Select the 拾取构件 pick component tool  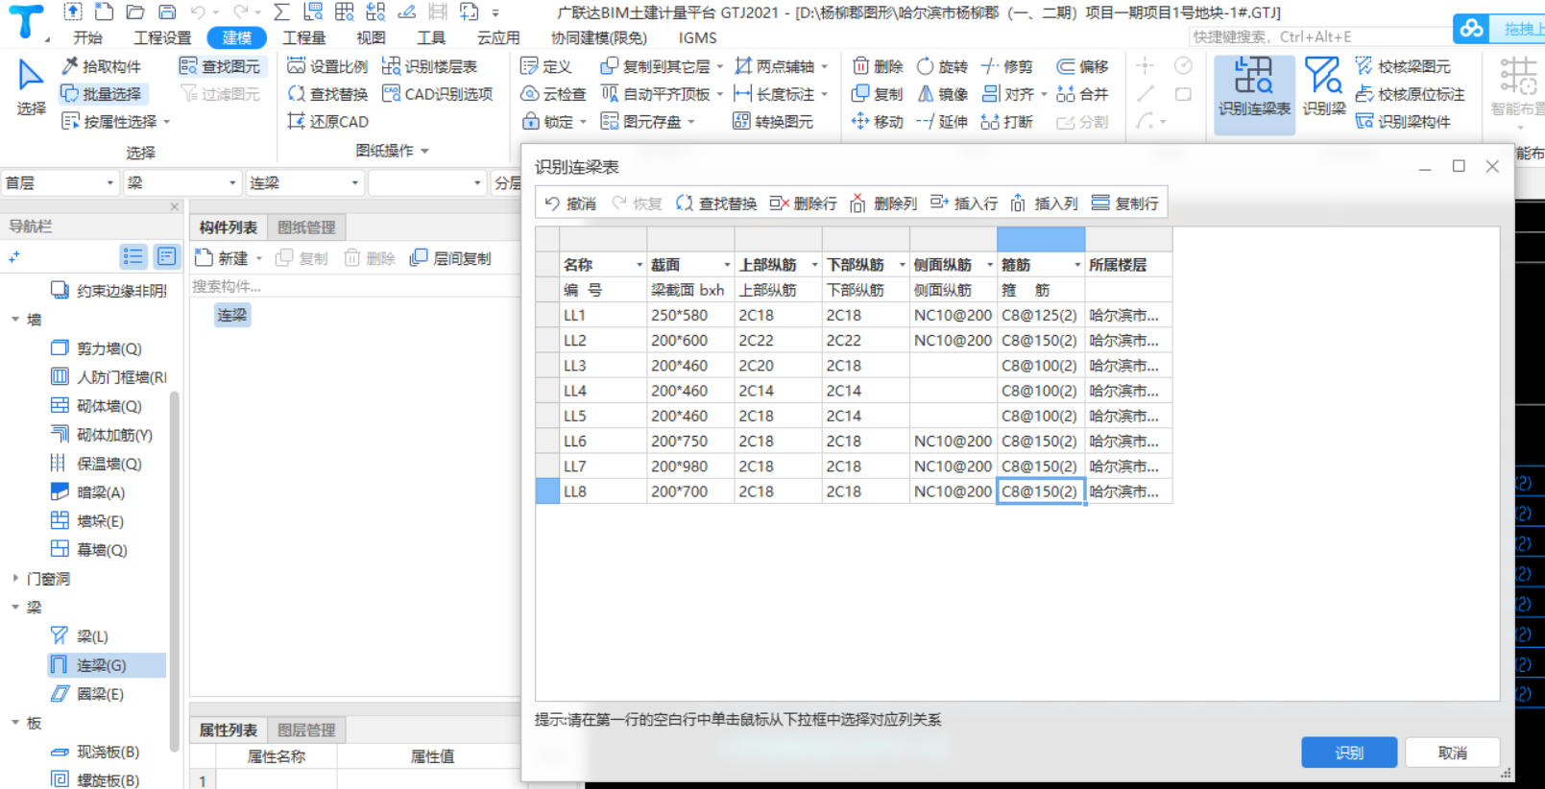click(x=102, y=66)
